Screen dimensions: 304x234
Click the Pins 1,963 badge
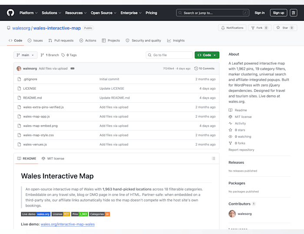pos(79,214)
